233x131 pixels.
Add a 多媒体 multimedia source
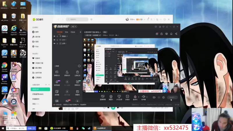point(127,98)
